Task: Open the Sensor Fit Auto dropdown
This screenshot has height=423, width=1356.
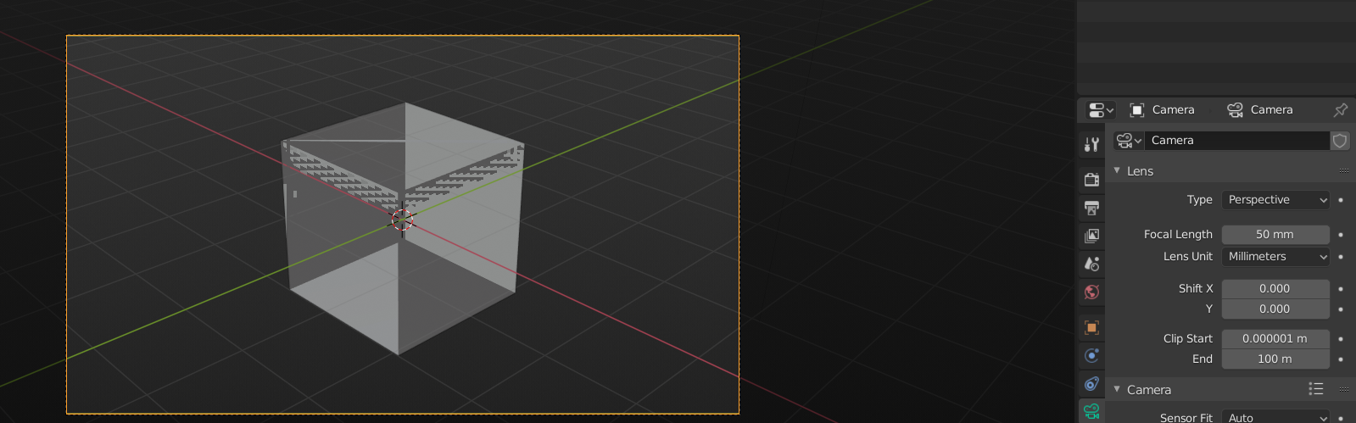Action: [1275, 417]
